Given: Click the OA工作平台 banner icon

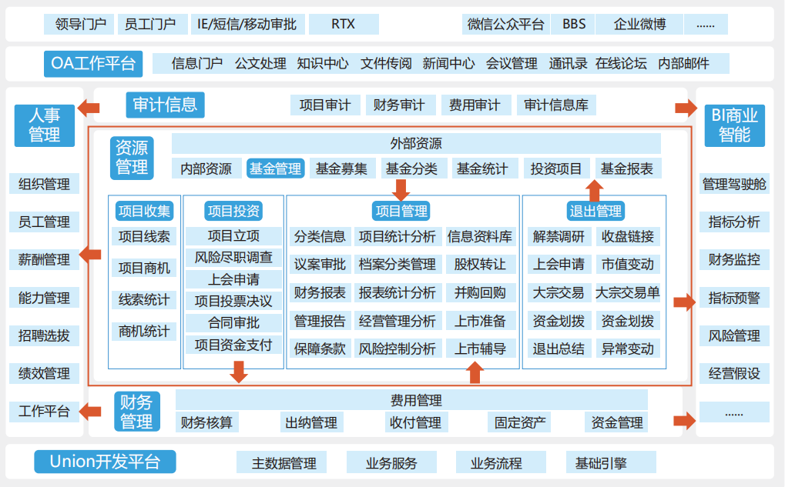Looking at the screenshot, I should point(92,64).
